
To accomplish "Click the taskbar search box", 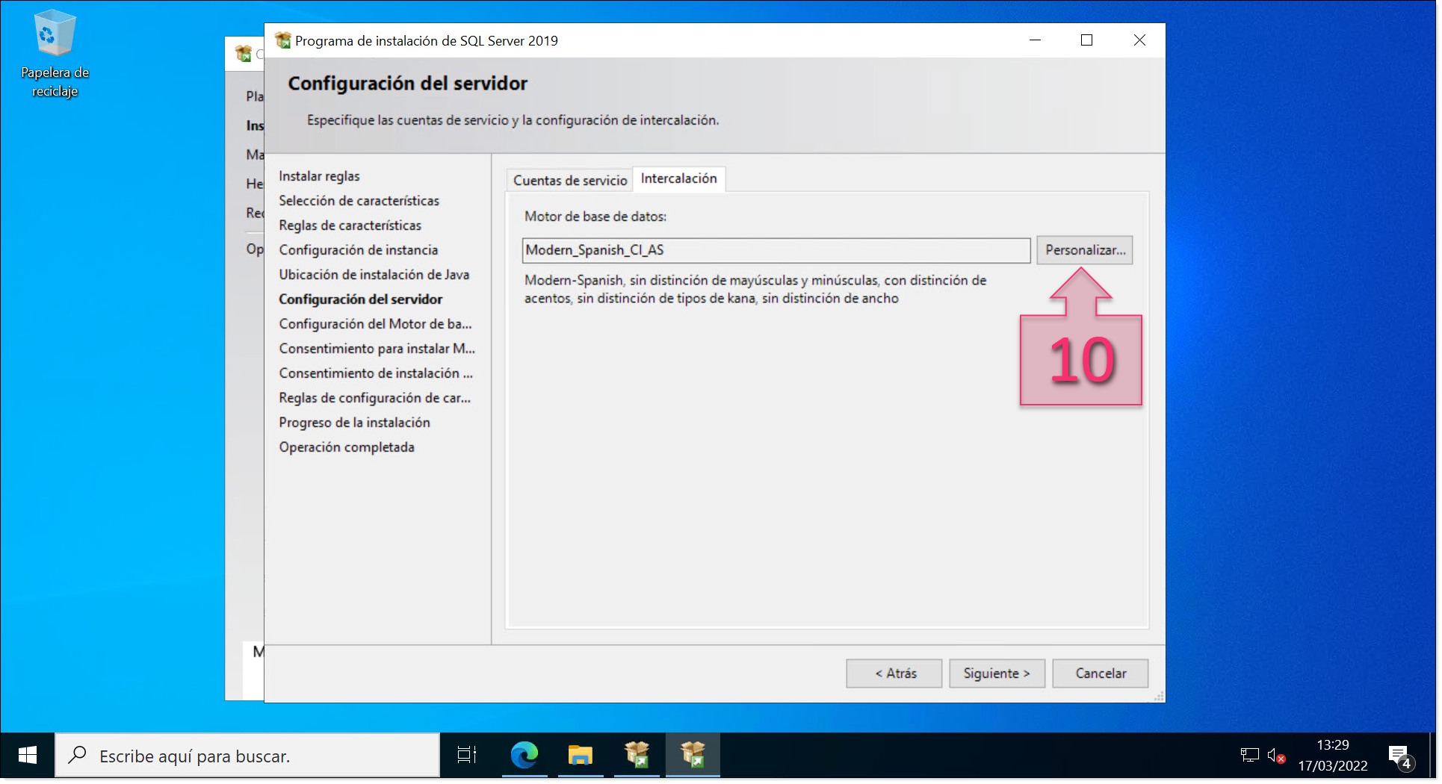I will pyautogui.click(x=247, y=756).
